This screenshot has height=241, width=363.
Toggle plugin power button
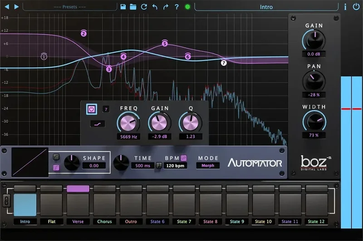coord(356,7)
